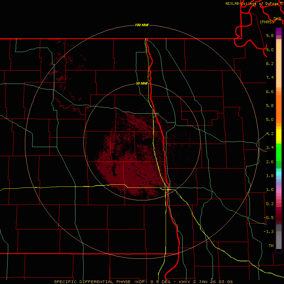
Task: Click the 4.2 value on color scale
Action: coord(270,134)
